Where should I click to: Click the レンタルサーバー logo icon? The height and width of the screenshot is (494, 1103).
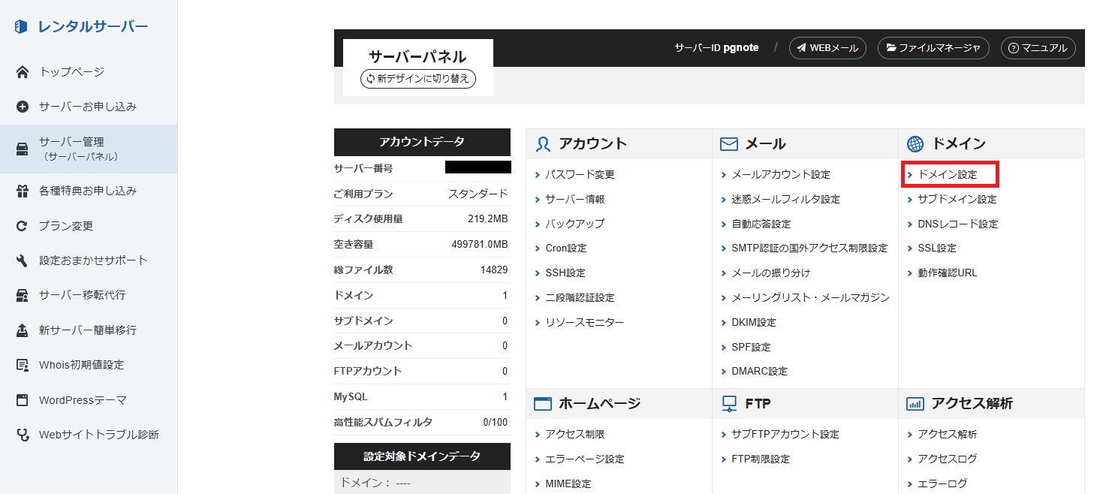coord(22,27)
